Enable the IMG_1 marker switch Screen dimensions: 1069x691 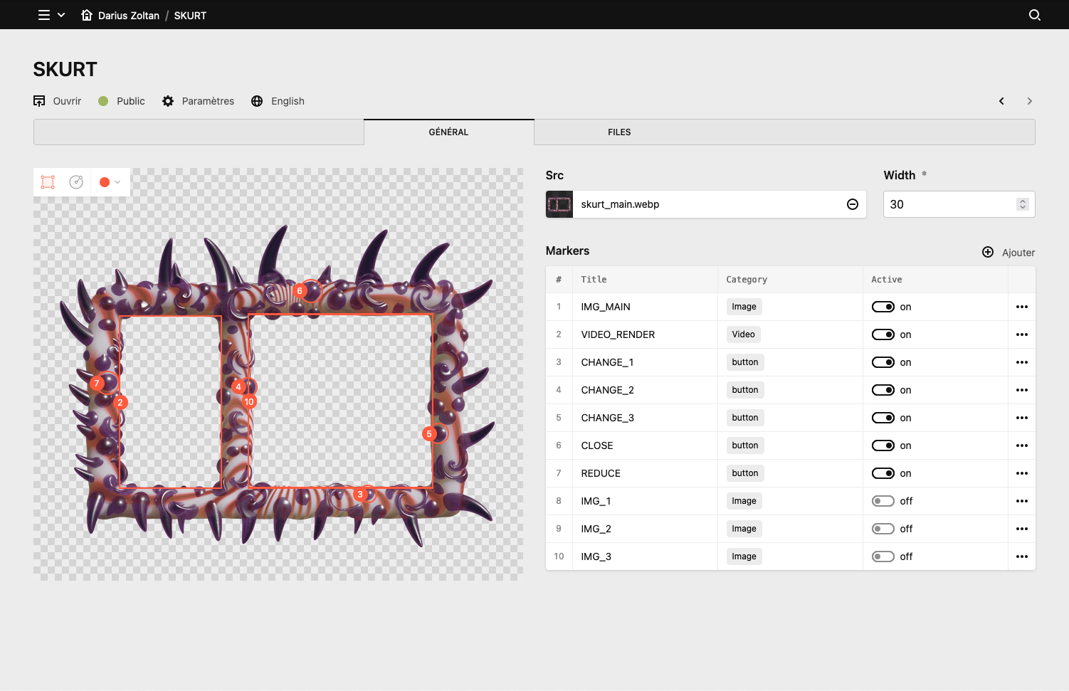[x=883, y=501]
